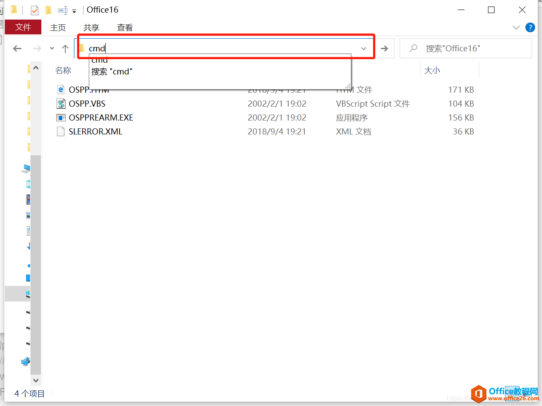
Task: Open the customize quick access toolbar dropdown
Action: (74, 11)
